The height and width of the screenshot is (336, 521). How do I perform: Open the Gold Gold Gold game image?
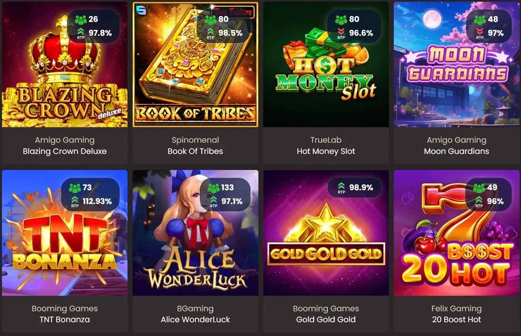coord(326,233)
